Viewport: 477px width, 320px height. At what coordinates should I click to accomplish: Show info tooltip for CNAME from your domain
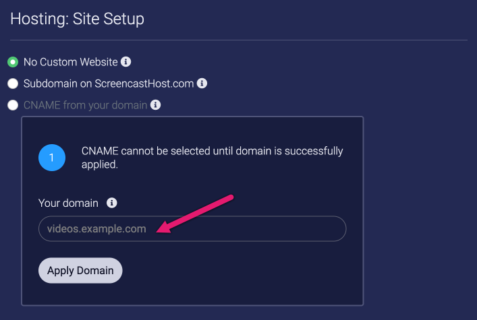pyautogui.click(x=155, y=105)
